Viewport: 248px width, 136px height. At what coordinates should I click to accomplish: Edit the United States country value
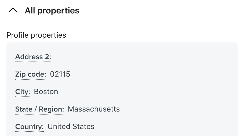[x=71, y=126]
